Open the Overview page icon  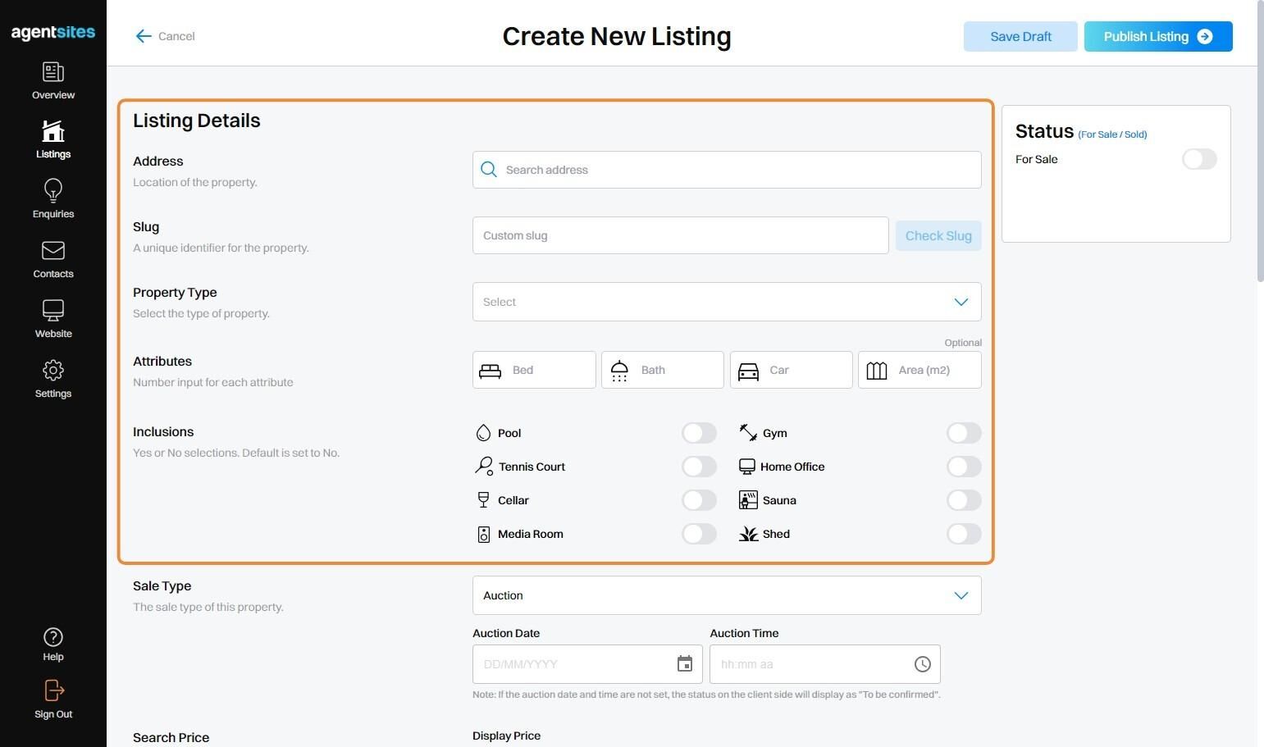[x=53, y=73]
